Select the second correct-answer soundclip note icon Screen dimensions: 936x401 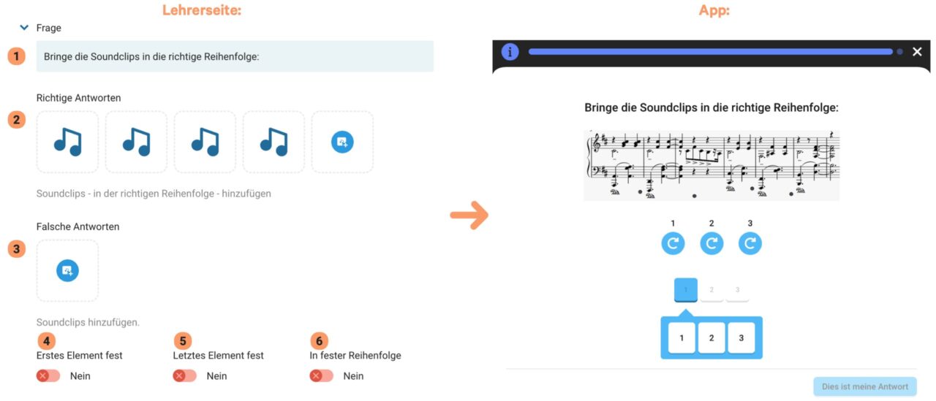[136, 142]
